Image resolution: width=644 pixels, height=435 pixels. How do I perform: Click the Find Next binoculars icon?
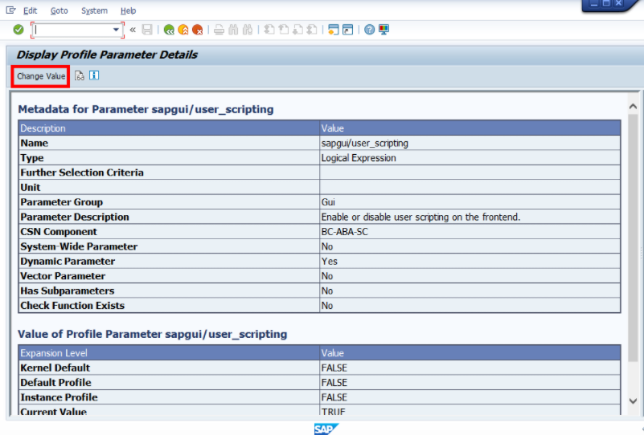pyautogui.click(x=248, y=30)
